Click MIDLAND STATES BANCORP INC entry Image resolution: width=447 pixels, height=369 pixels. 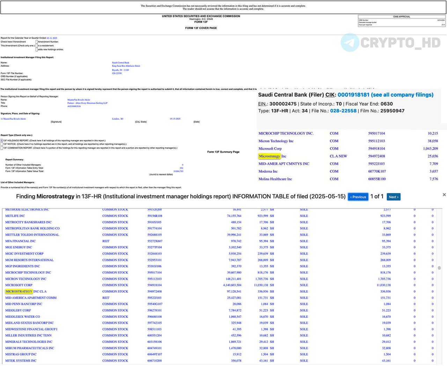(x=29, y=323)
